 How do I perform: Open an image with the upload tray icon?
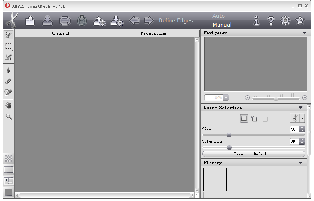[30, 21]
